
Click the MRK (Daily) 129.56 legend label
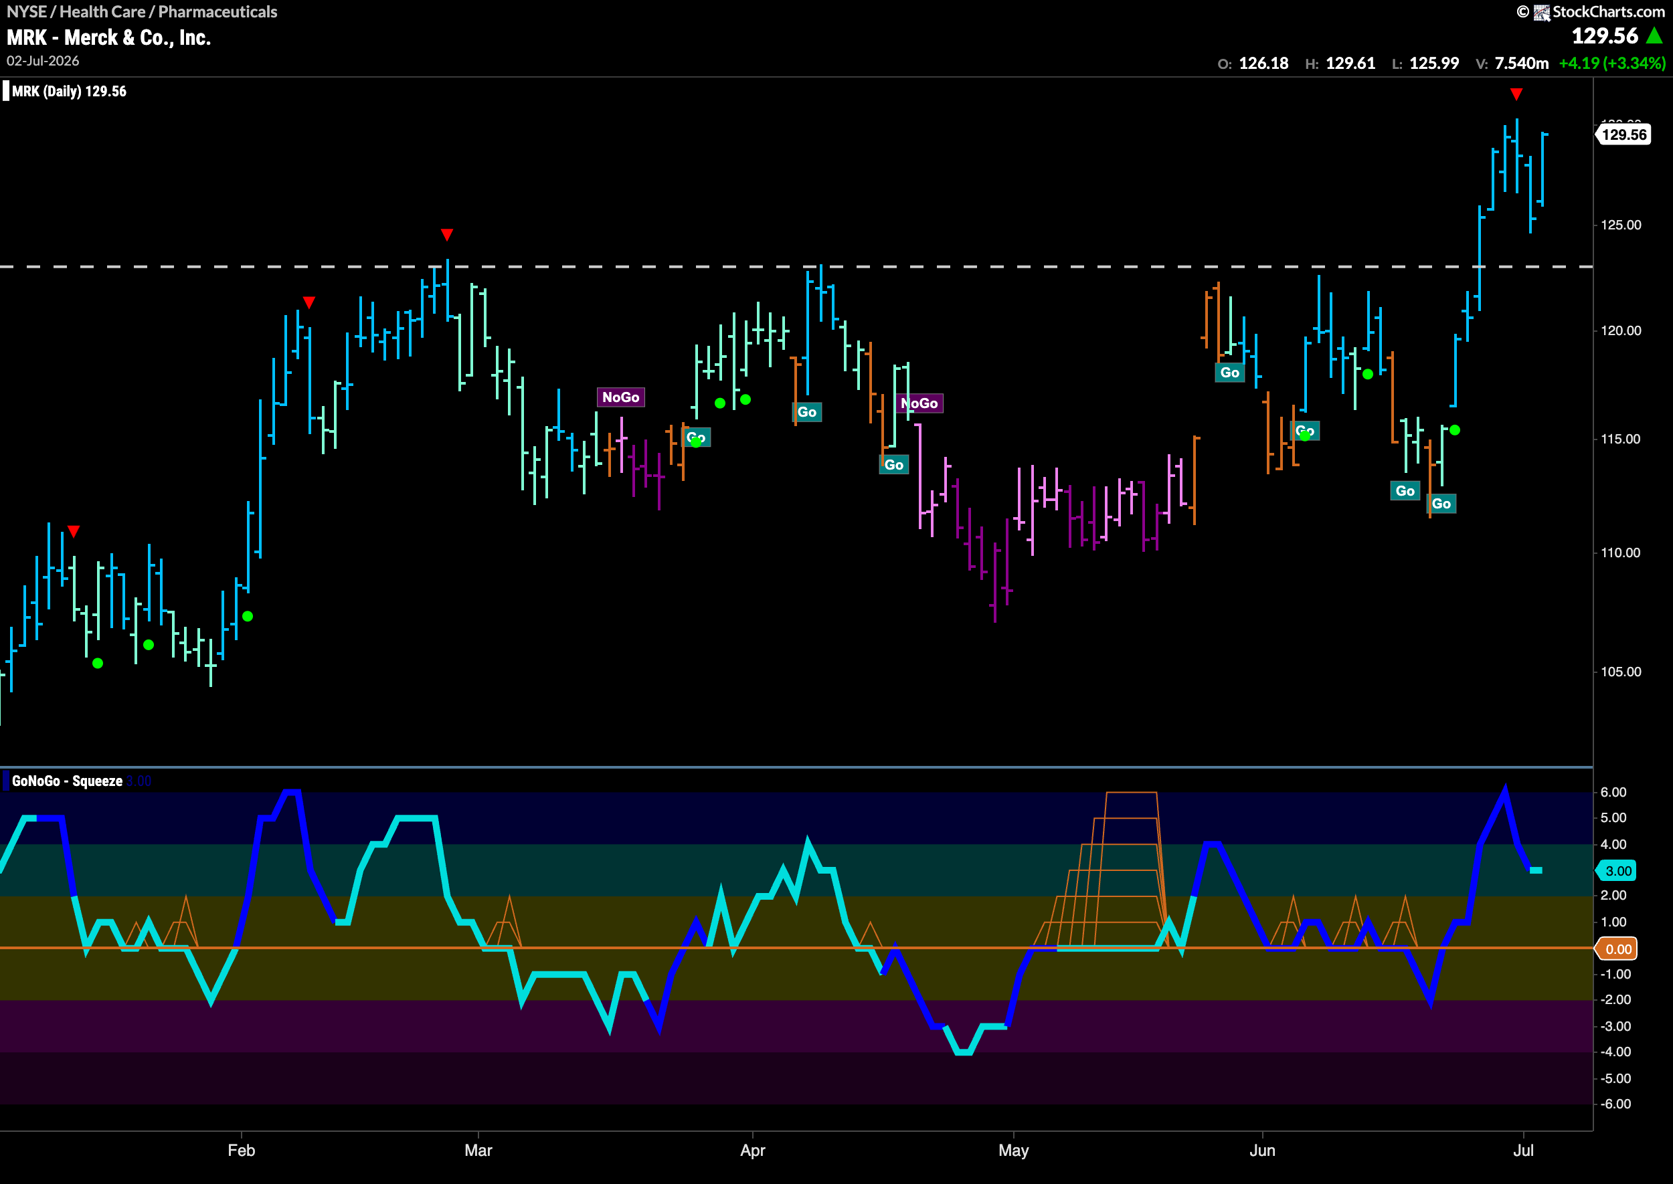point(70,91)
